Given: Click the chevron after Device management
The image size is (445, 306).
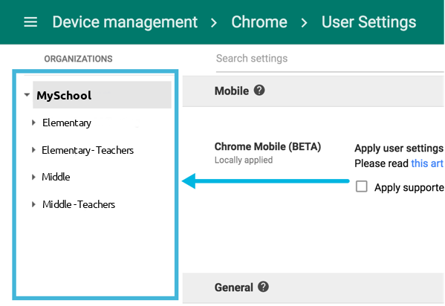Looking at the screenshot, I should click(214, 23).
